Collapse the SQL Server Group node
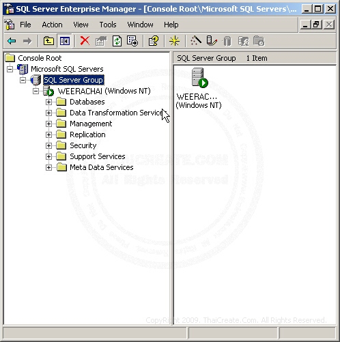The image size is (340, 342). (23, 80)
